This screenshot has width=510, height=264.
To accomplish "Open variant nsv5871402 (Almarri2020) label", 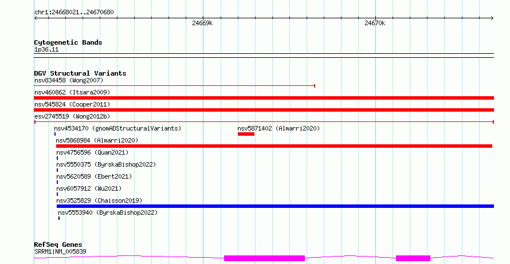I will [278, 128].
